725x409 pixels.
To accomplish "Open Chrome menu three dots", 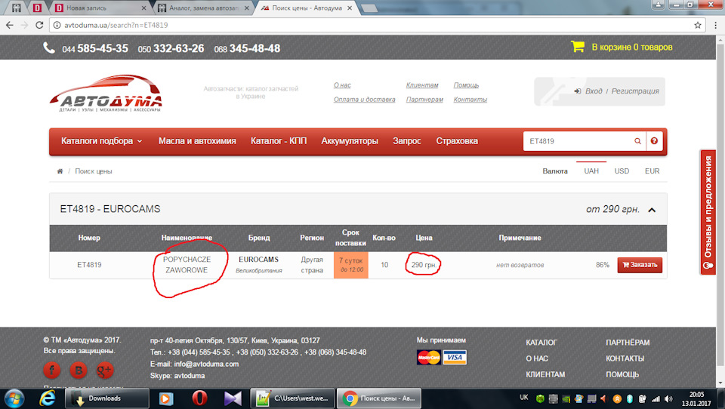I will [x=715, y=25].
